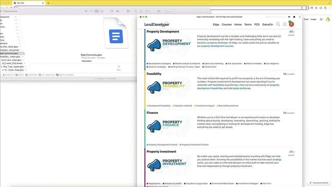Click the 'Valuation methods' tag

coord(182,106)
